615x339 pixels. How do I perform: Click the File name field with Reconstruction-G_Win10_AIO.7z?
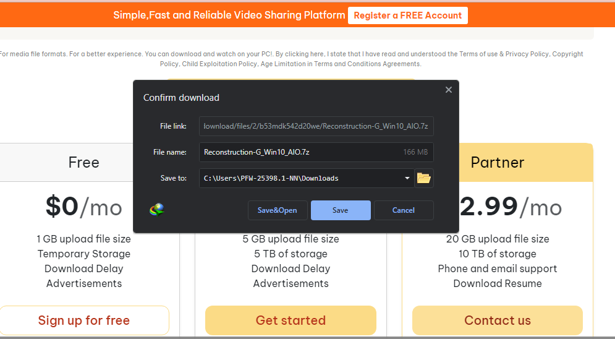316,152
